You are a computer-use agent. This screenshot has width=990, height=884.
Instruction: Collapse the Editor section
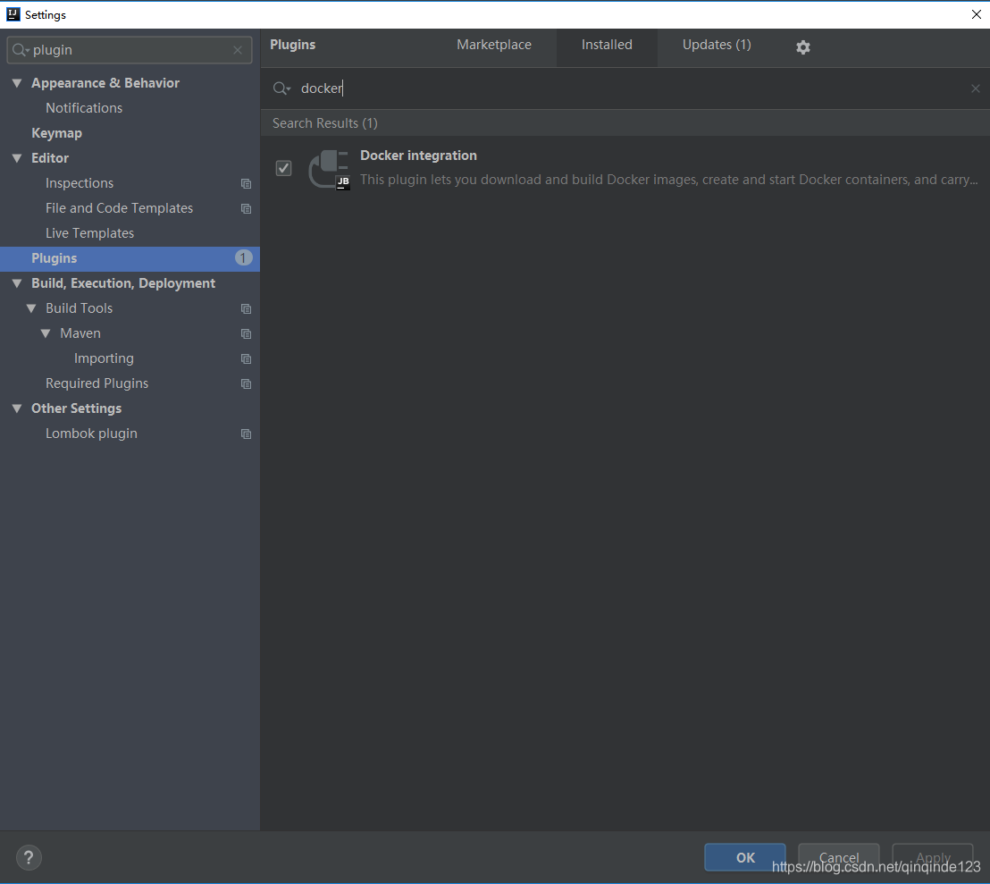(x=17, y=158)
